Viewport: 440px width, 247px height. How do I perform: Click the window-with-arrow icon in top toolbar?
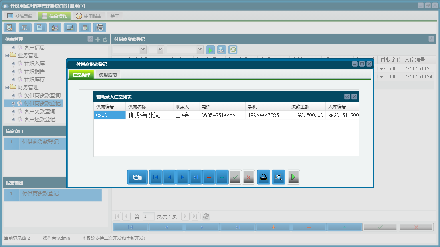coord(85,28)
